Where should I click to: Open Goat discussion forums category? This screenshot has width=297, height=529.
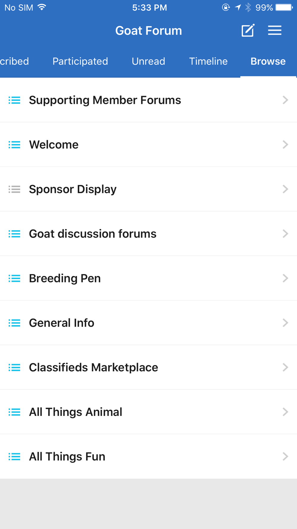93,234
